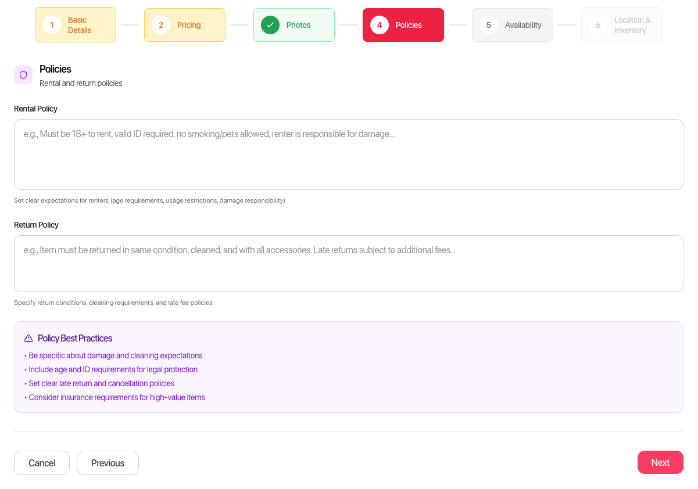Click the warning triangle icon in Policy Best Practices
Image resolution: width=698 pixels, height=489 pixels.
point(28,338)
